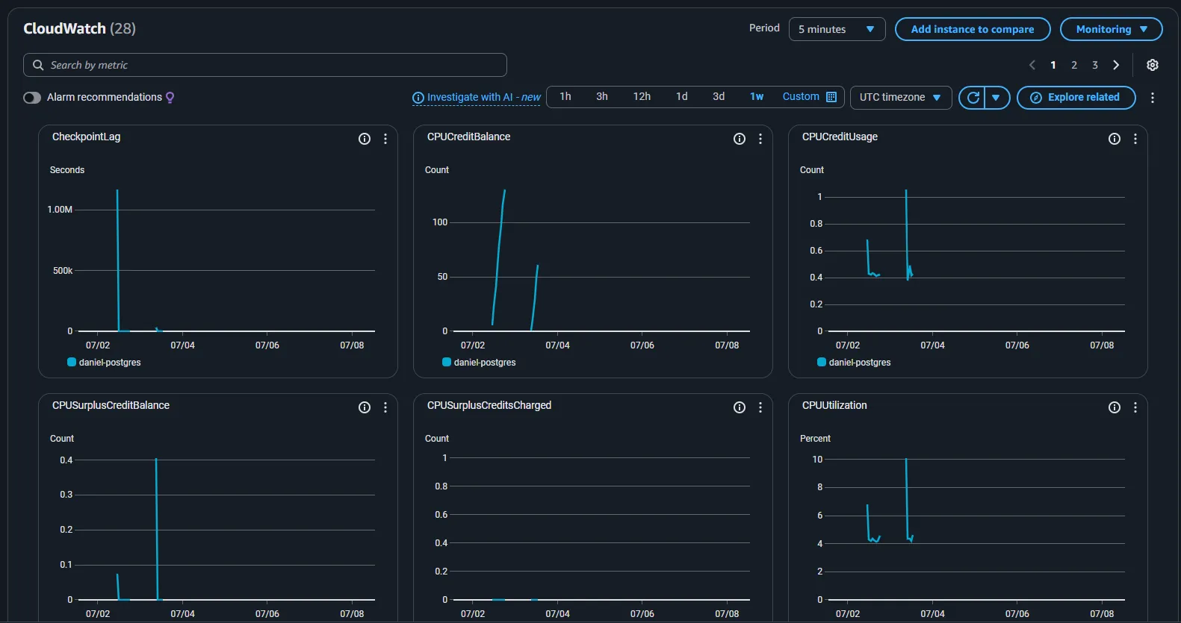This screenshot has width=1181, height=623.
Task: Open the CPUCreditBalance chart options menu
Action: (x=760, y=139)
